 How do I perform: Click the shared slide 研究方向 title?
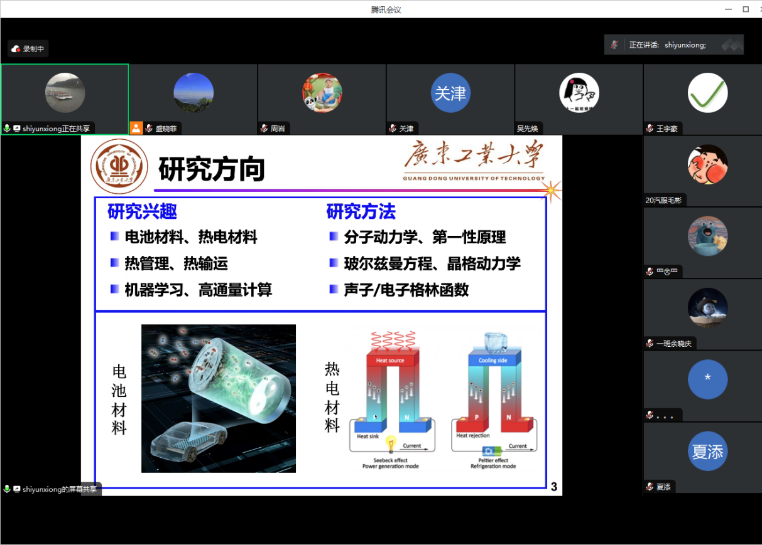tap(212, 169)
